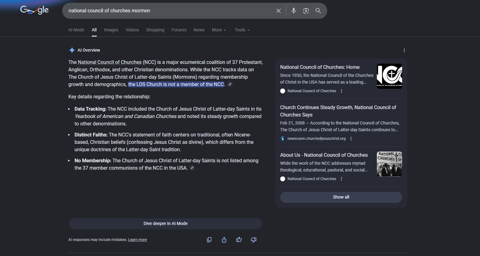This screenshot has height=256, width=480.
Task: Give thumbs down to AI Overview
Action: click(254, 240)
